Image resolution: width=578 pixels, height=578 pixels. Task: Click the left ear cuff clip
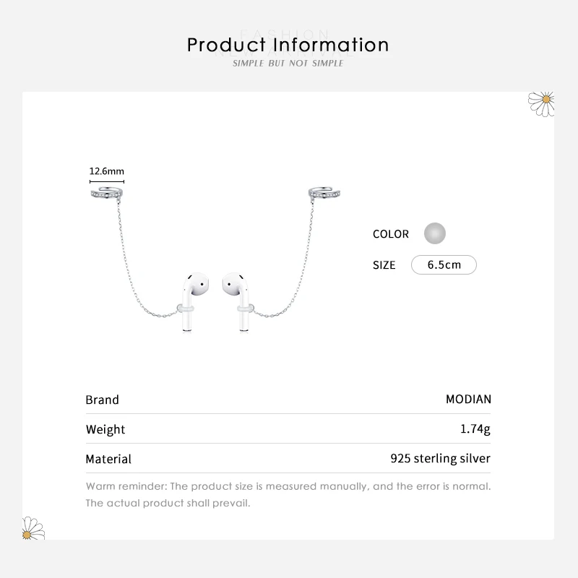(x=107, y=194)
